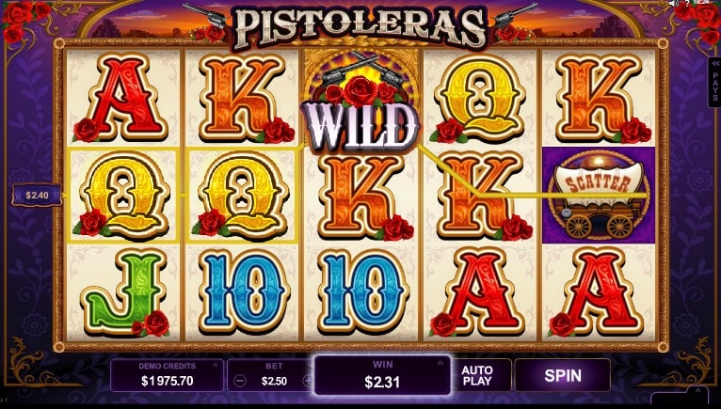Increase the bet with the plus icon
The height and width of the screenshot is (409, 721).
click(x=308, y=381)
